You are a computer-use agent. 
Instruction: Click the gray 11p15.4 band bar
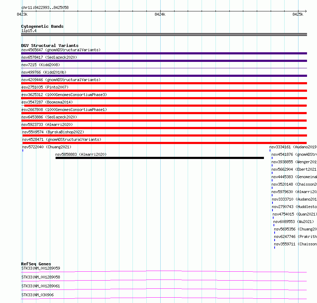(x=164, y=34)
